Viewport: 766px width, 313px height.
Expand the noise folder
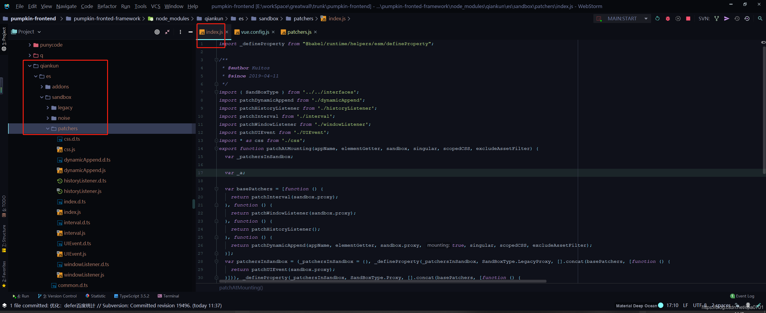pyautogui.click(x=48, y=118)
